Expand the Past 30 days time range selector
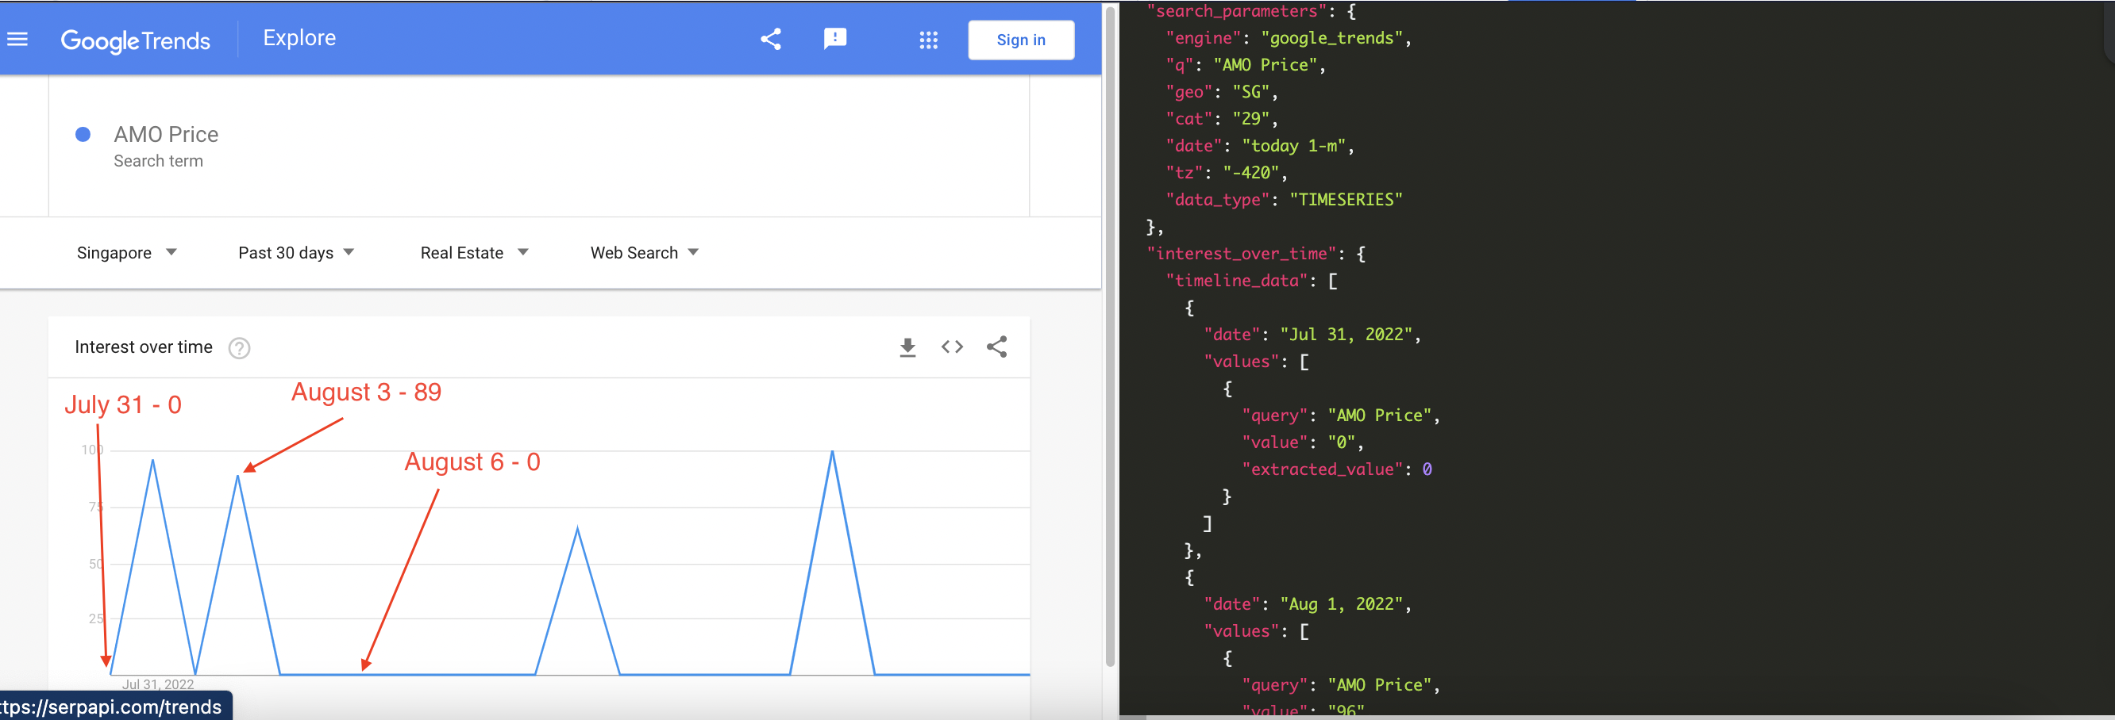 point(295,253)
